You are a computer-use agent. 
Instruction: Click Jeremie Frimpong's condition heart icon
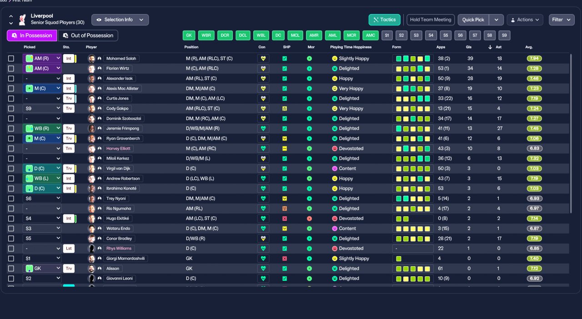264,129
